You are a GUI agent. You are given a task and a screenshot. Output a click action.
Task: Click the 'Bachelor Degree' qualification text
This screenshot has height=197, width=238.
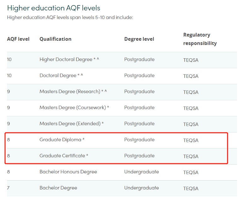(x=58, y=188)
